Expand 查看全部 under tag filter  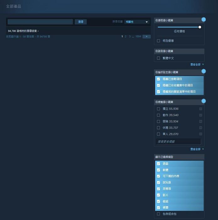(197, 149)
